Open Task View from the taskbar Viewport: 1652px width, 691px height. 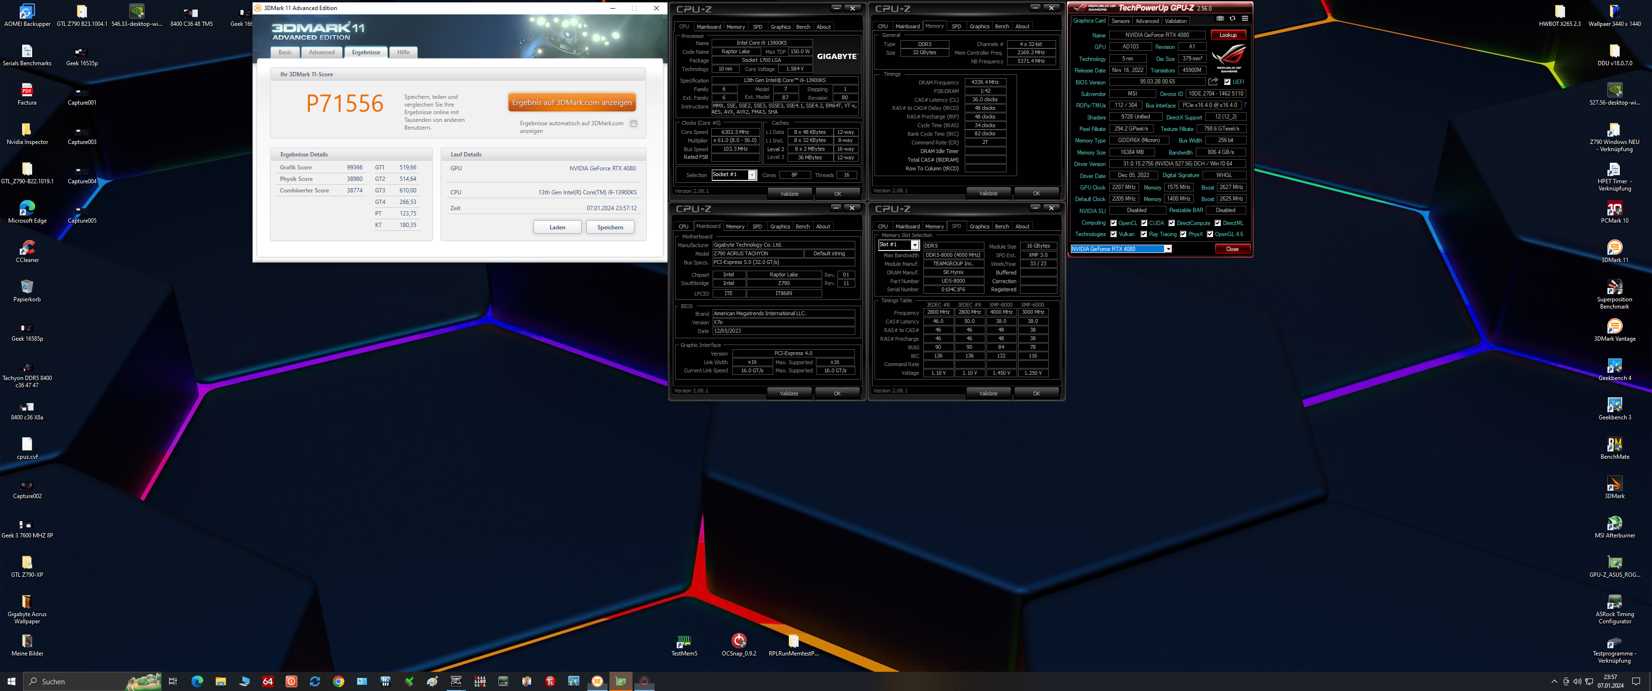(x=172, y=681)
